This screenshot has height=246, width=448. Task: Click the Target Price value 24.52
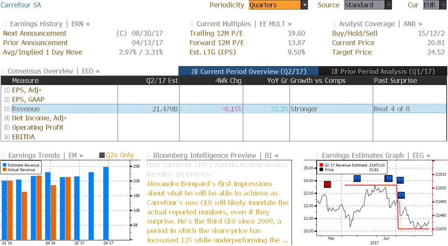436,52
